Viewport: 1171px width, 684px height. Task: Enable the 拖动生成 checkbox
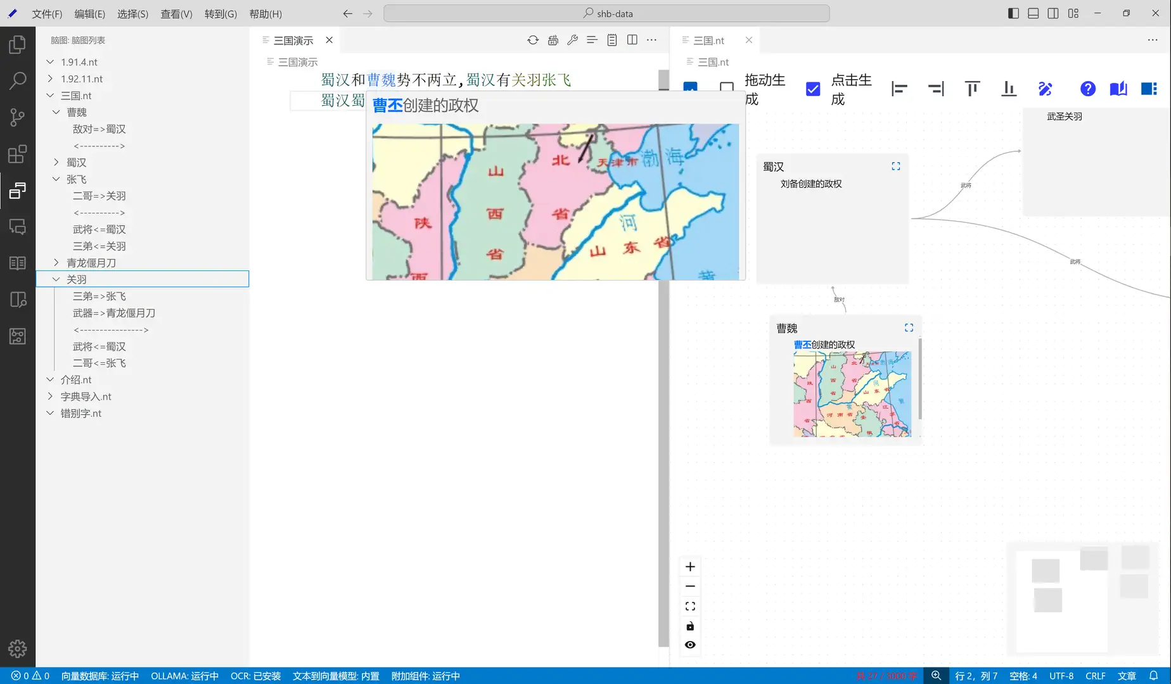click(727, 88)
